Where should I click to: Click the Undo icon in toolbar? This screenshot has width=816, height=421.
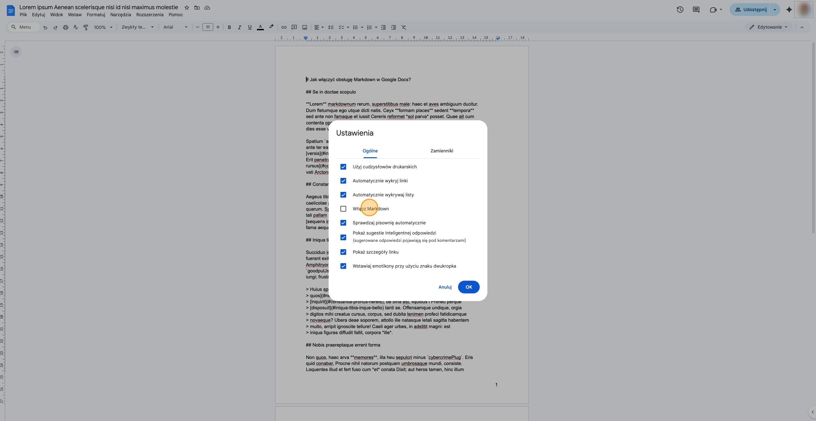coord(45,27)
